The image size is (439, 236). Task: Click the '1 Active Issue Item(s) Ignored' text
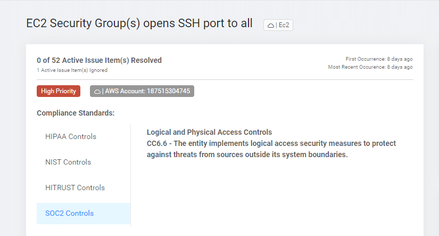click(x=72, y=70)
